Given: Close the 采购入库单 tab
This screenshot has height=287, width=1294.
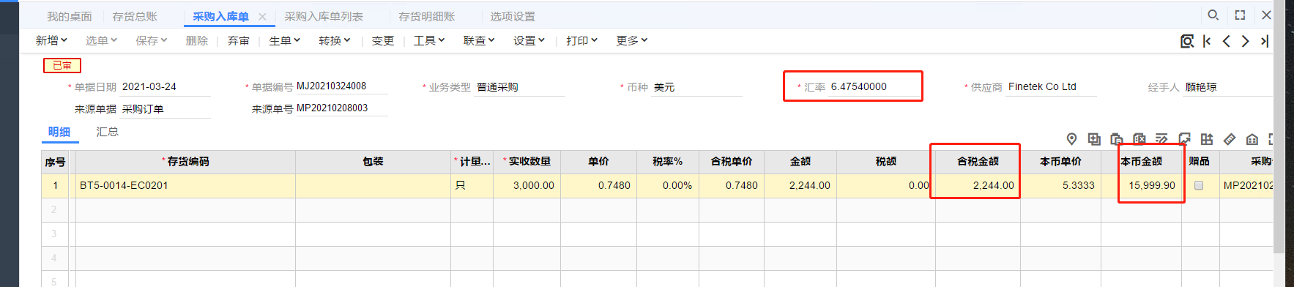Looking at the screenshot, I should pyautogui.click(x=262, y=16).
